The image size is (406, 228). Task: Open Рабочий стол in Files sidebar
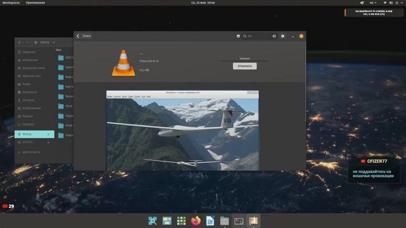coord(34,76)
